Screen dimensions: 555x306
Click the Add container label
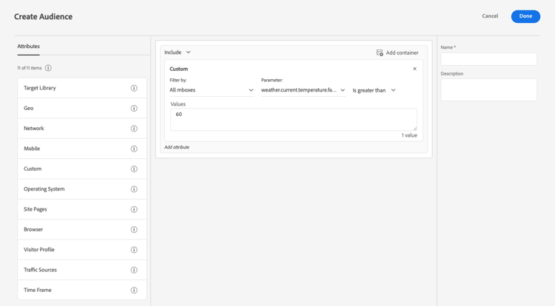tap(402, 52)
